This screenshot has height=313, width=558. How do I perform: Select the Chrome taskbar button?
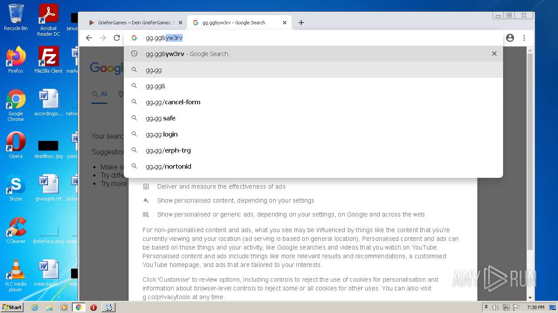[78, 307]
